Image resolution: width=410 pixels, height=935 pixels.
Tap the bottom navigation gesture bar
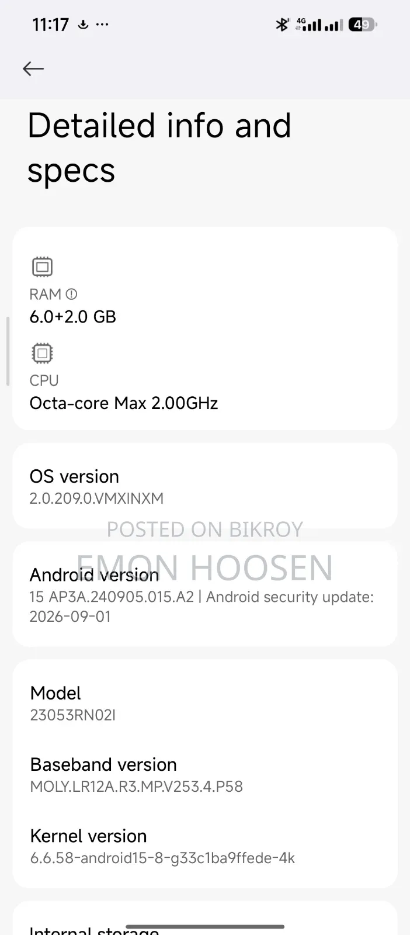tap(205, 926)
